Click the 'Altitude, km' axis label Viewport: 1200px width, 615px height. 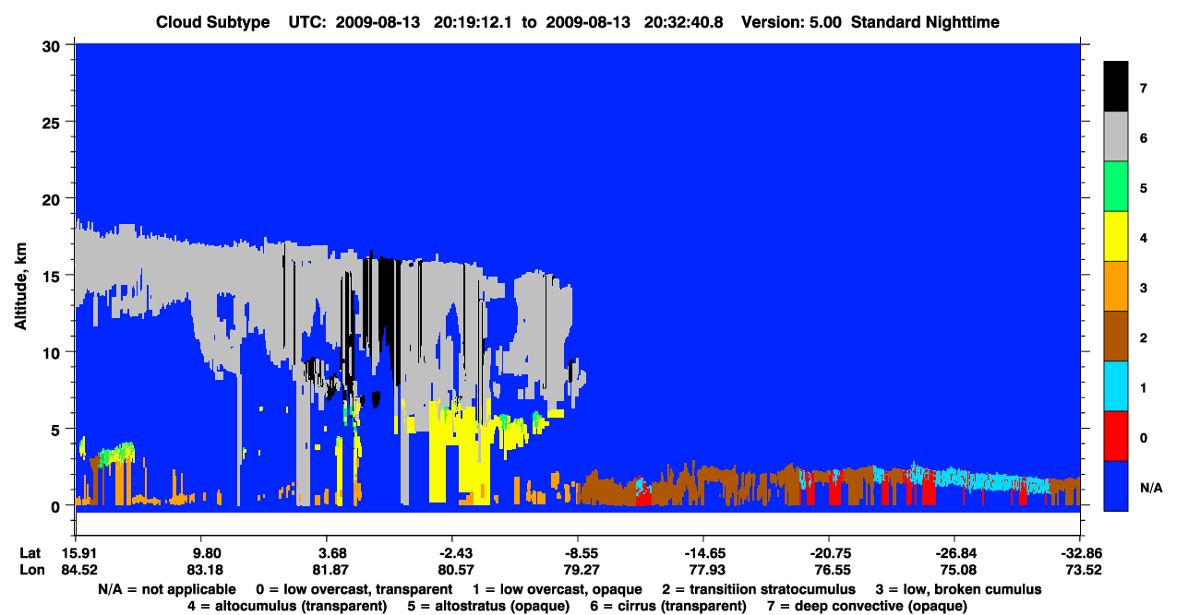(20, 289)
